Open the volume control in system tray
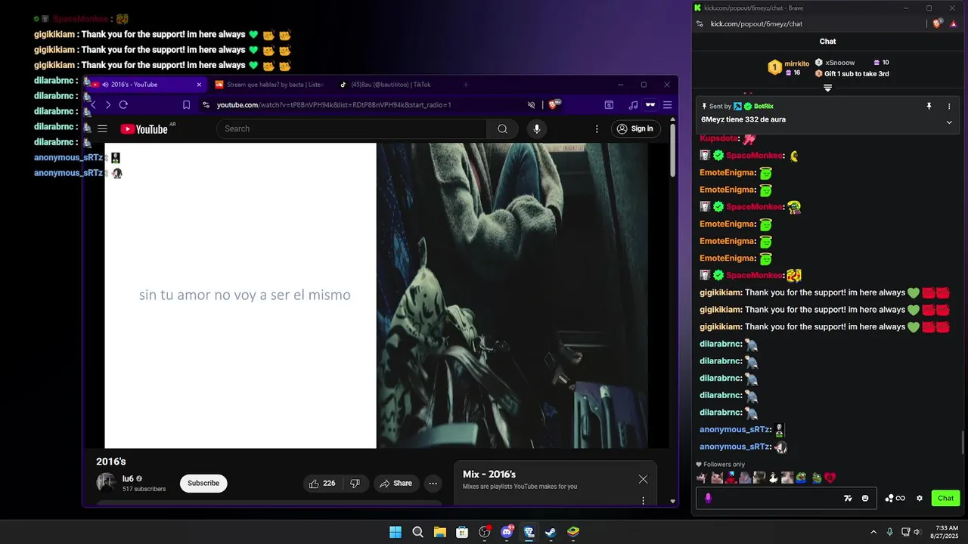The width and height of the screenshot is (968, 544). (917, 532)
